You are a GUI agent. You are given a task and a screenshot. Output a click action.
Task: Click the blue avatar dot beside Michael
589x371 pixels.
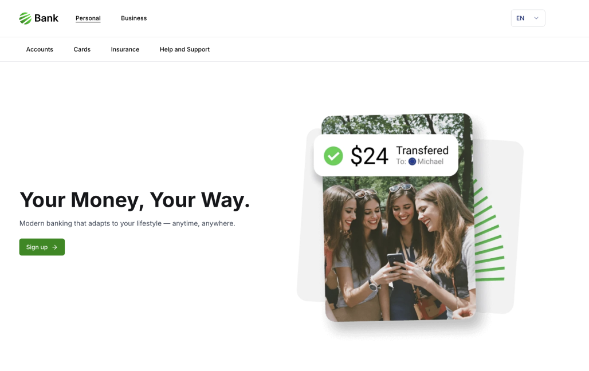point(412,161)
